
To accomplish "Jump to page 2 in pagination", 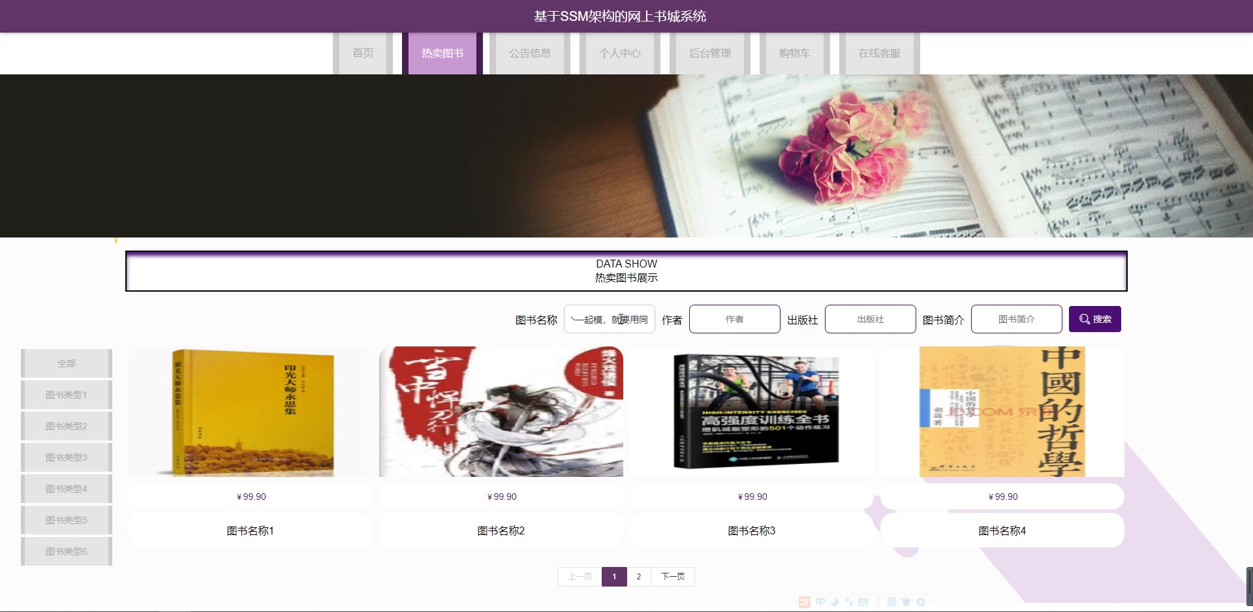I will (639, 577).
